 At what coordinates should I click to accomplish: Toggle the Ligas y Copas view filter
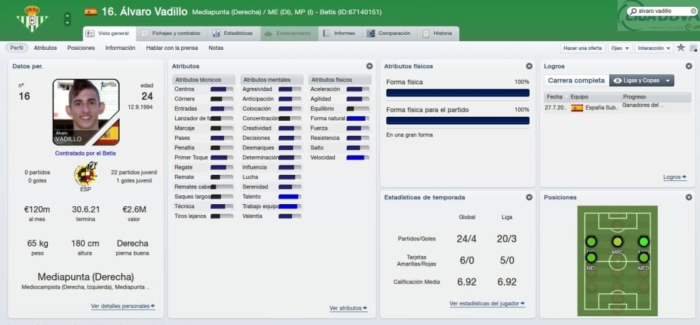(x=641, y=81)
